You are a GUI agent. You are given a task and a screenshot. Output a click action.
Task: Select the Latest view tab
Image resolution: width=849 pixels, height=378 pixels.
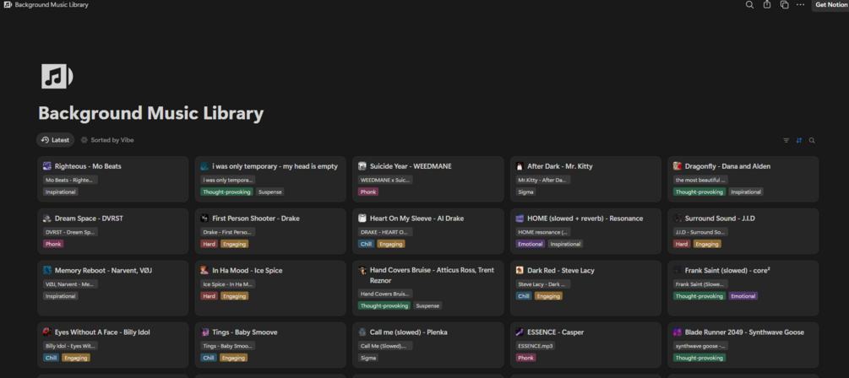pyautogui.click(x=56, y=140)
